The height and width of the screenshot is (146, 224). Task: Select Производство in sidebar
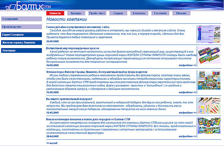coord(21,27)
